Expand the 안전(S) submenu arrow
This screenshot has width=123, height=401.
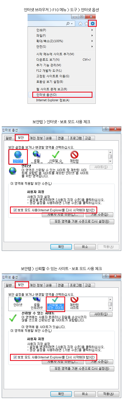click(x=92, y=47)
